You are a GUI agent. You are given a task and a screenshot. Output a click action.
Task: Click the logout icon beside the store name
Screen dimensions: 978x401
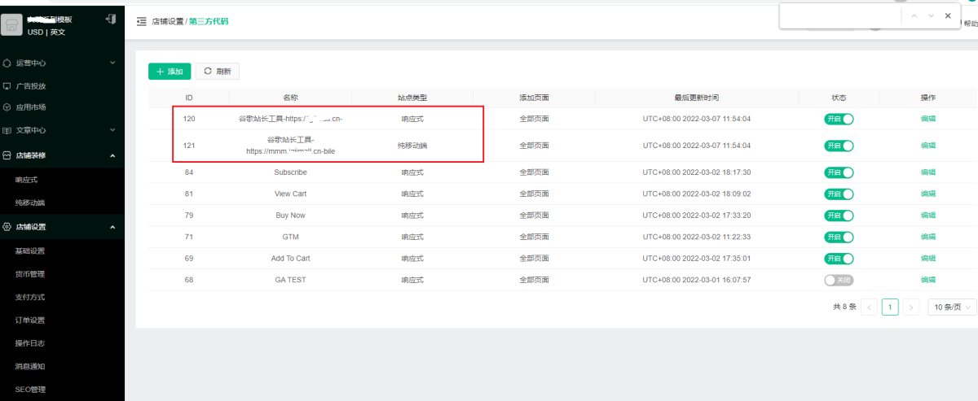(x=111, y=19)
